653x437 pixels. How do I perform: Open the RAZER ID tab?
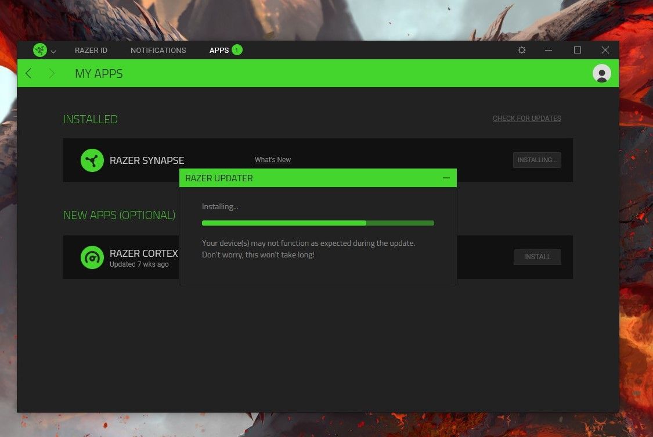pyautogui.click(x=91, y=51)
